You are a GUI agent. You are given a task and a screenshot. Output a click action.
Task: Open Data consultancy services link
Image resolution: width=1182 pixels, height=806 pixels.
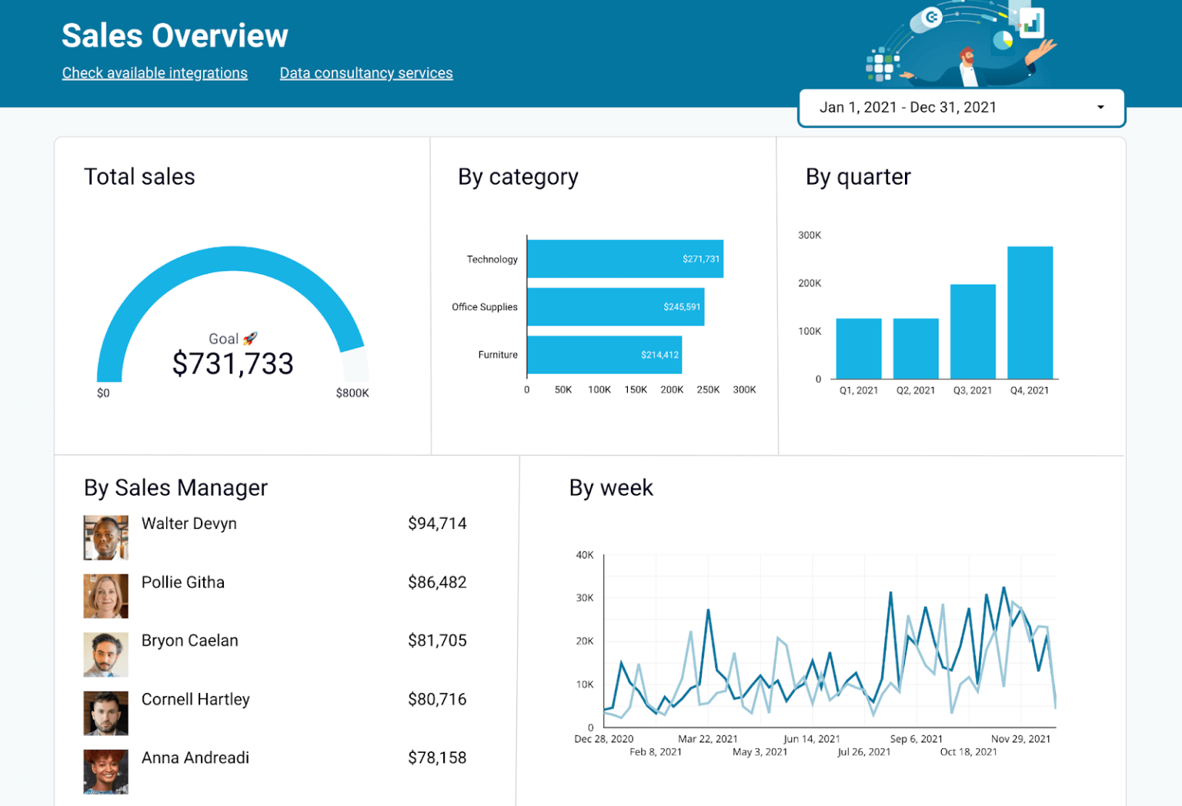[x=366, y=72]
